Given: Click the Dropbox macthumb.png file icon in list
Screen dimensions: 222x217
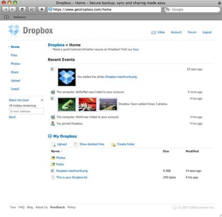Looking at the screenshot, I should (53, 171).
